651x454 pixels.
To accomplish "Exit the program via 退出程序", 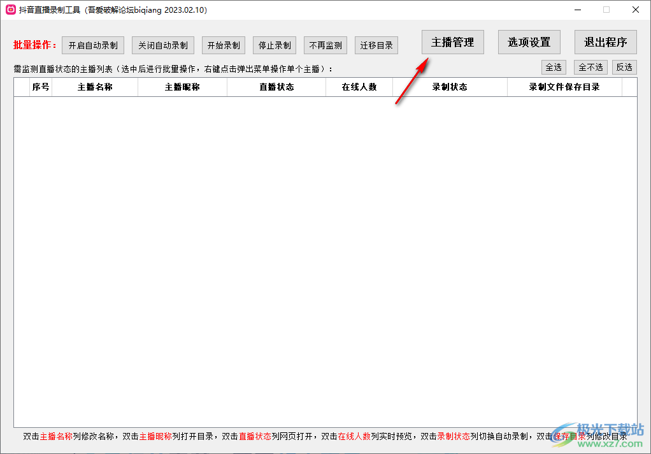I will pyautogui.click(x=605, y=41).
